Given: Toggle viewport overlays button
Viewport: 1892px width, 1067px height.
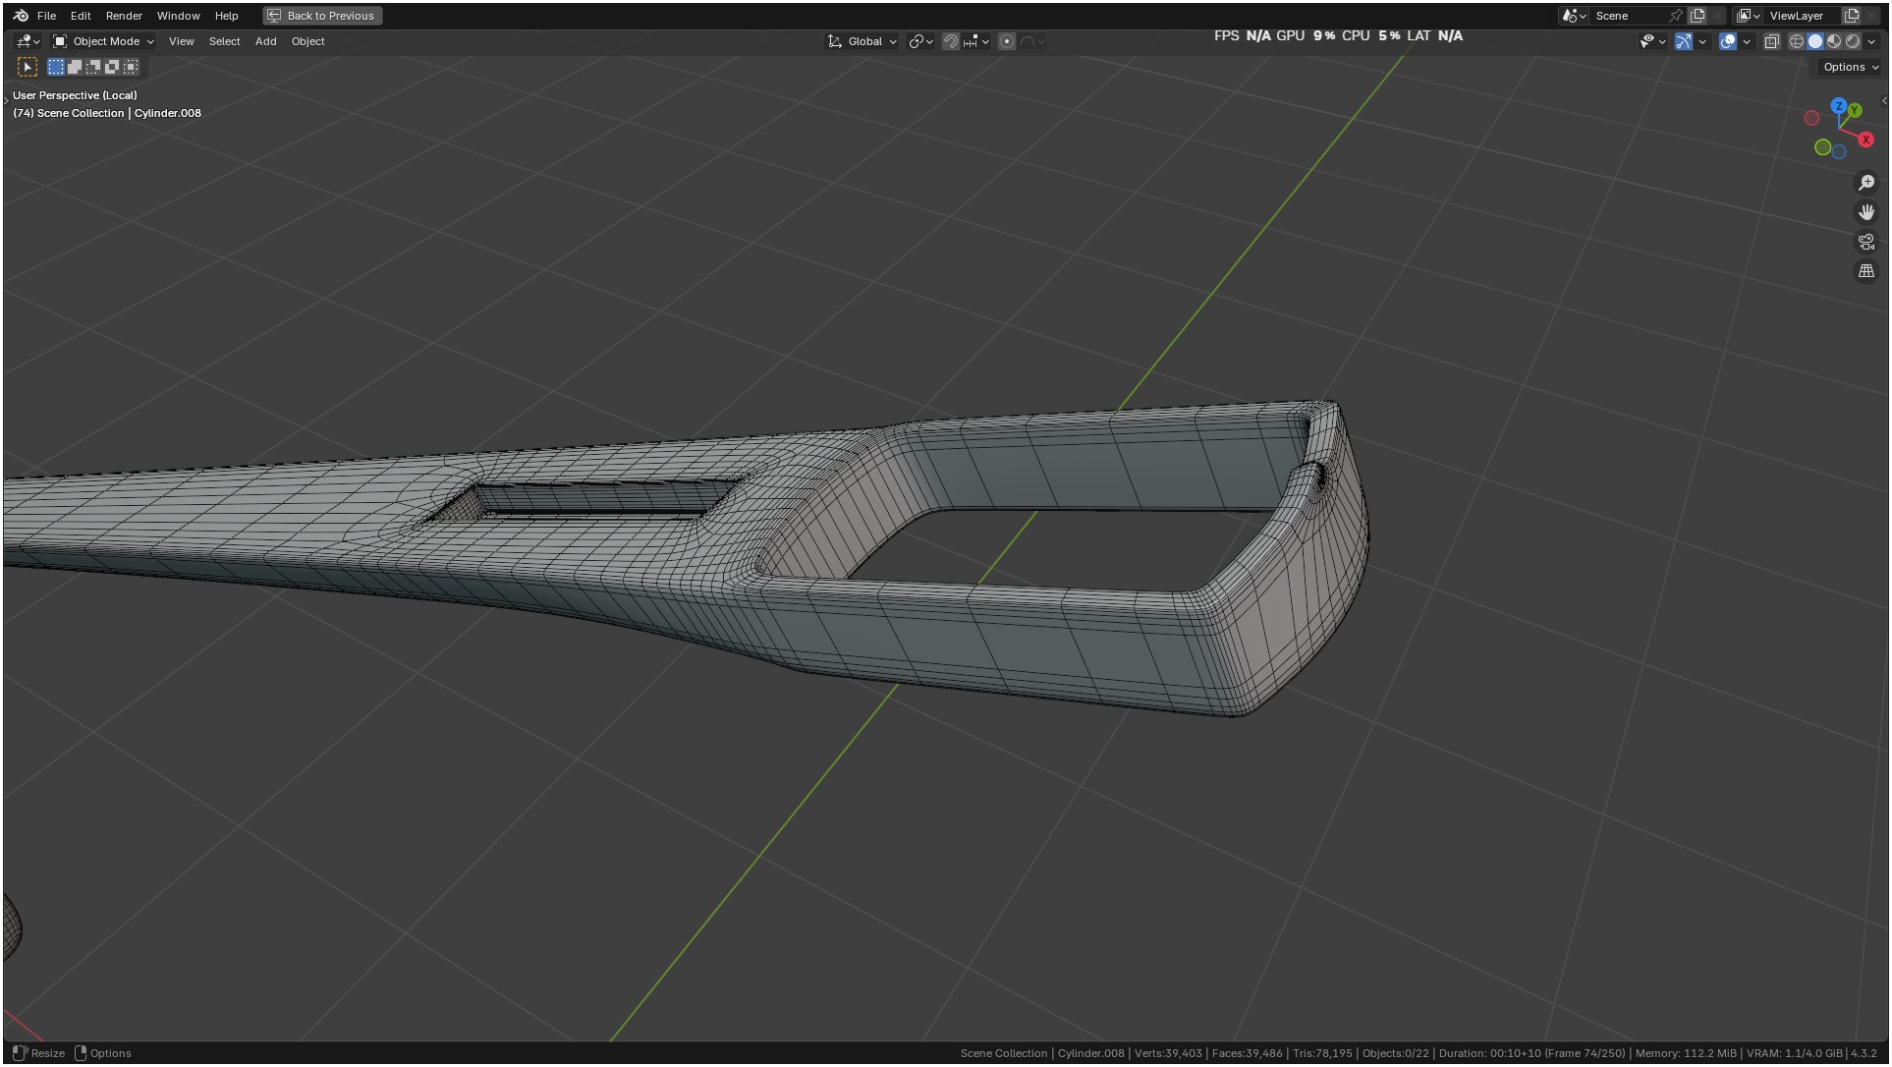Looking at the screenshot, I should pos(1728,41).
